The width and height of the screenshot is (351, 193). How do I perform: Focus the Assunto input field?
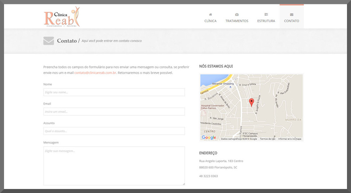(x=114, y=131)
